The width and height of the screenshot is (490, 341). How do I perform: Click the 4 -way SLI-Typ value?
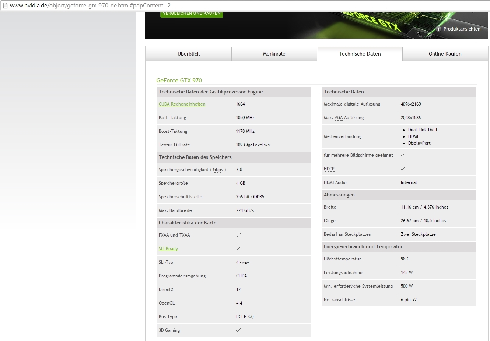coord(242,262)
